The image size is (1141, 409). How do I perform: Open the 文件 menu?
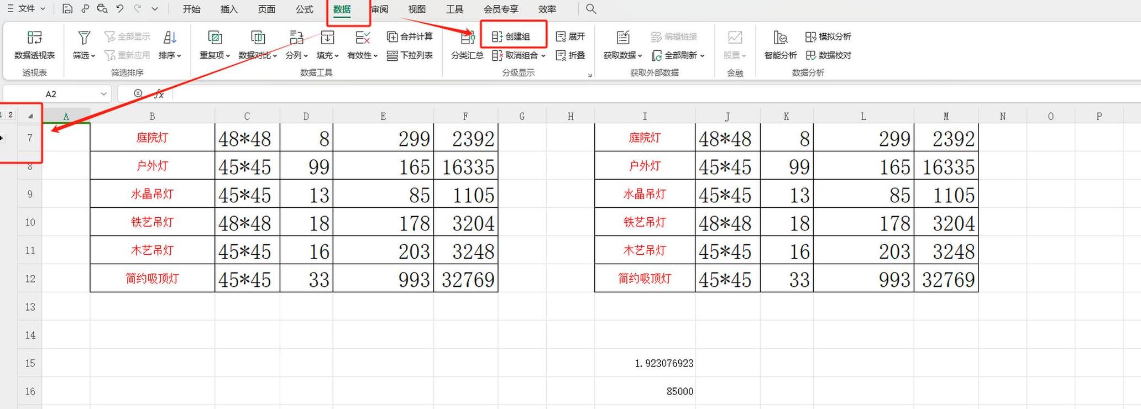[26, 9]
